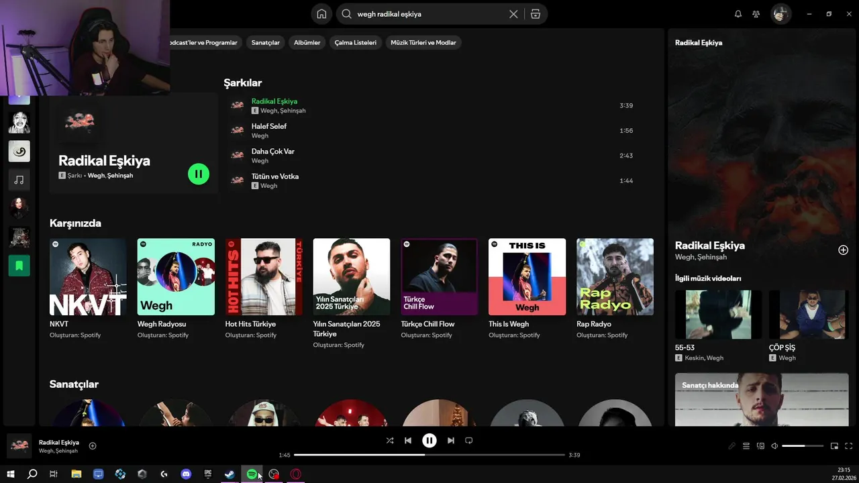Open Steam from the taskbar
Image resolution: width=859 pixels, height=483 pixels.
tap(230, 474)
